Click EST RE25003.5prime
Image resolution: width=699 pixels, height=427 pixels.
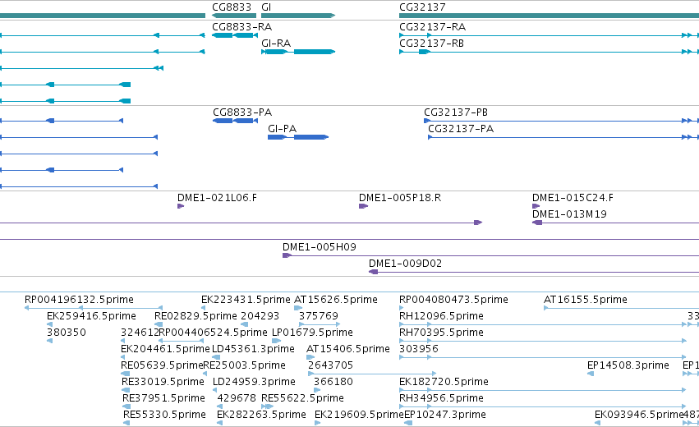(x=244, y=365)
